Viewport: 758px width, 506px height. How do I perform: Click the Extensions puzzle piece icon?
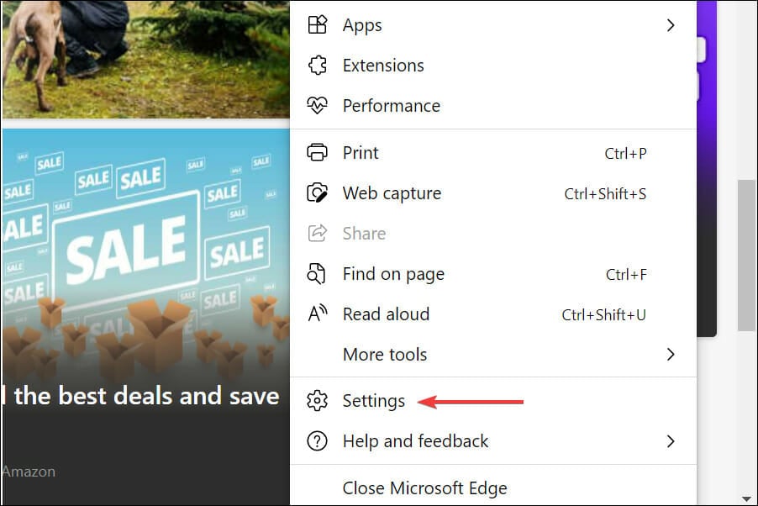317,65
